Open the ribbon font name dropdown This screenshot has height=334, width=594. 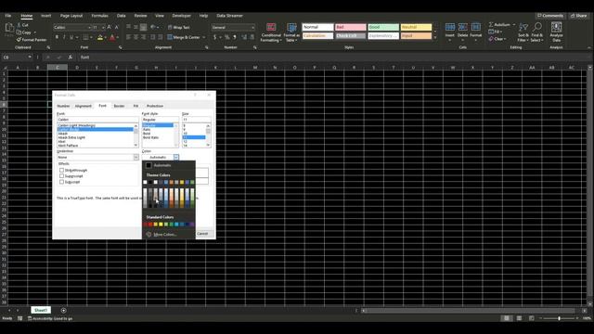click(89, 27)
